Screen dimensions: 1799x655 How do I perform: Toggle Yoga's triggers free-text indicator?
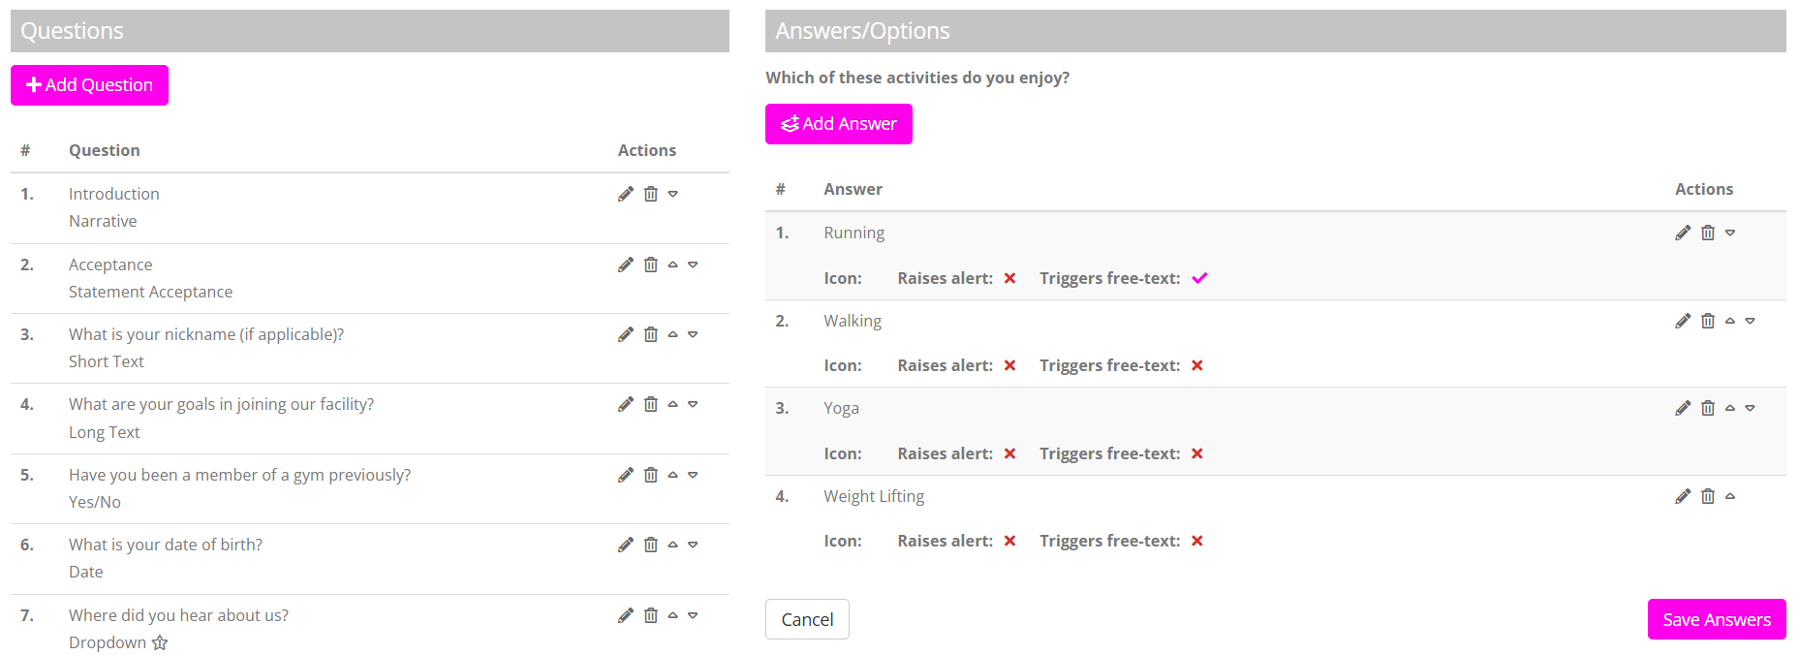click(1197, 453)
